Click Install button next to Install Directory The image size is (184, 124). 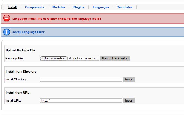point(129,79)
